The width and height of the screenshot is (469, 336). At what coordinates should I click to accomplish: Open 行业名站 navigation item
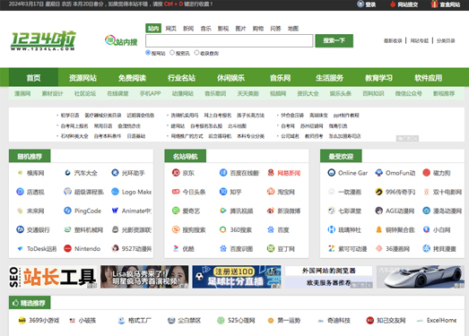point(181,78)
